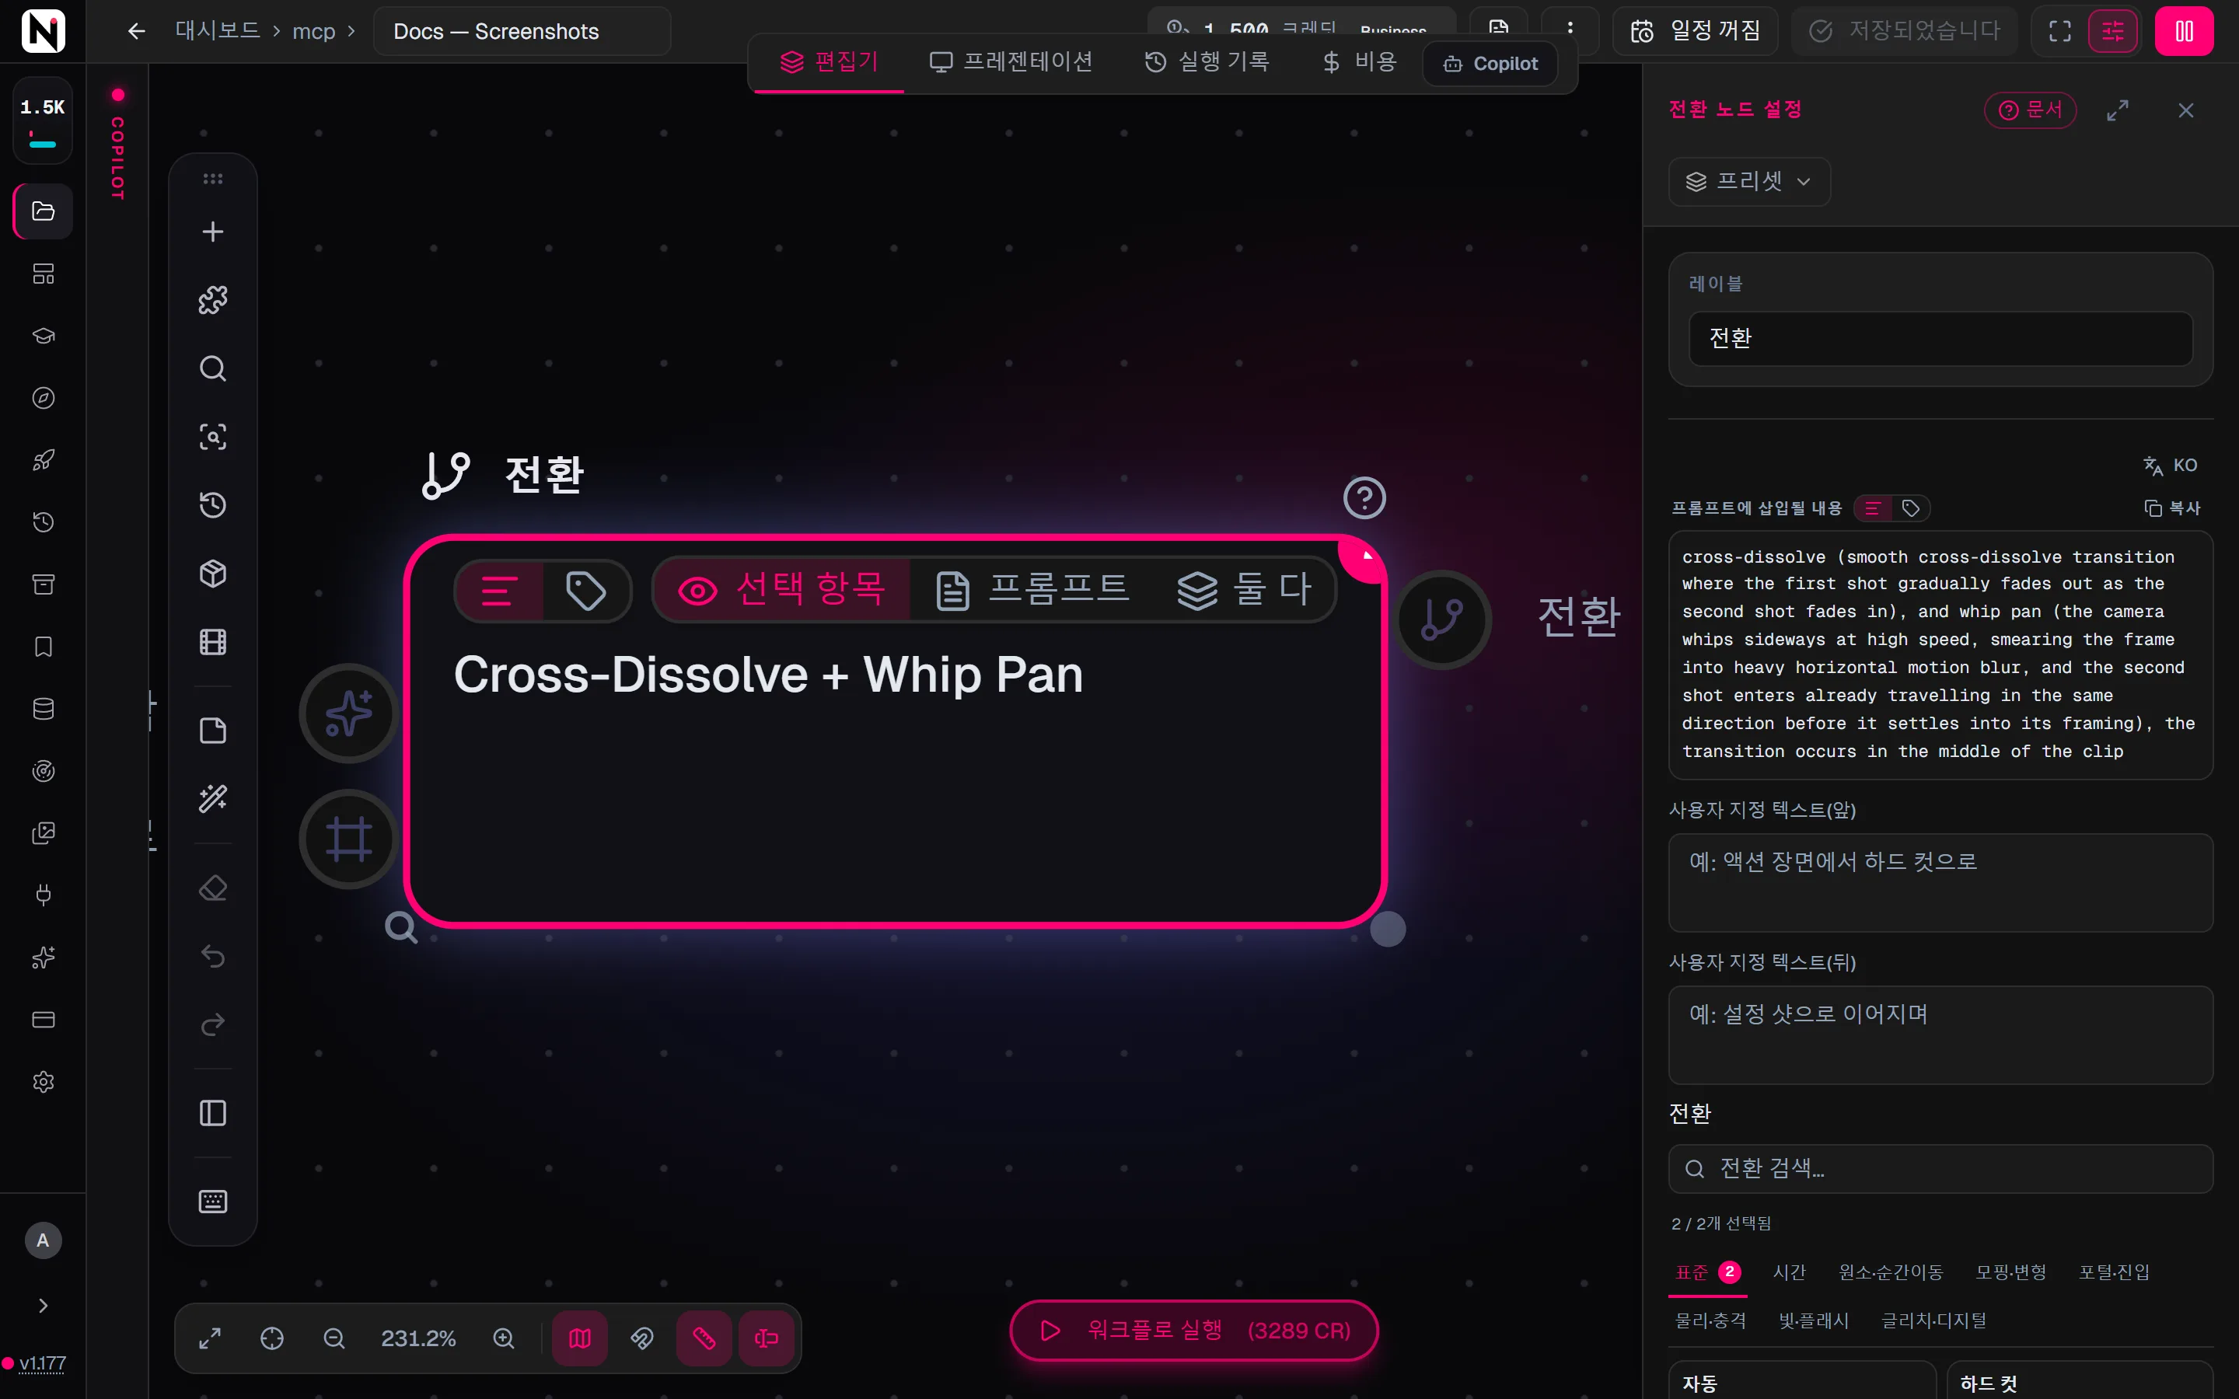The height and width of the screenshot is (1399, 2239).
Task: Click zoom in magnifier in bottom bar
Action: pyautogui.click(x=503, y=1338)
